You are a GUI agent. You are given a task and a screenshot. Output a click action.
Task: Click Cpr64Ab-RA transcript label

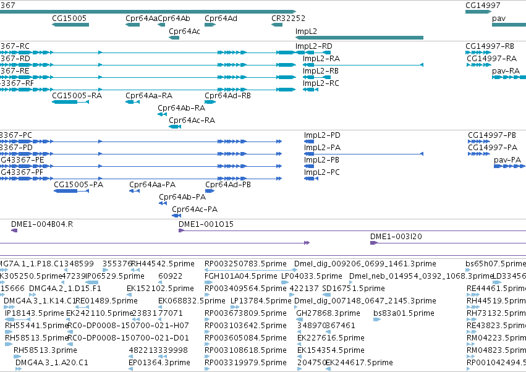[x=182, y=108]
